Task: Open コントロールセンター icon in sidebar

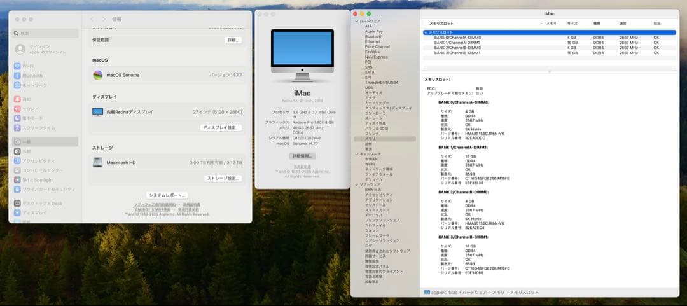Action: [x=17, y=170]
